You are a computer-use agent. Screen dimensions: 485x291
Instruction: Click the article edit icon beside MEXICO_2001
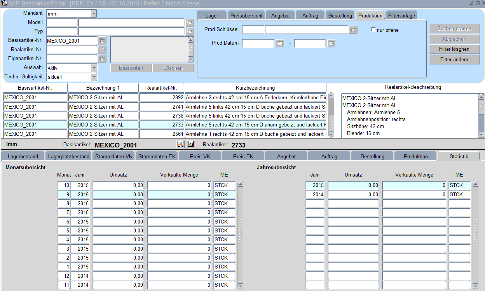[180, 145]
